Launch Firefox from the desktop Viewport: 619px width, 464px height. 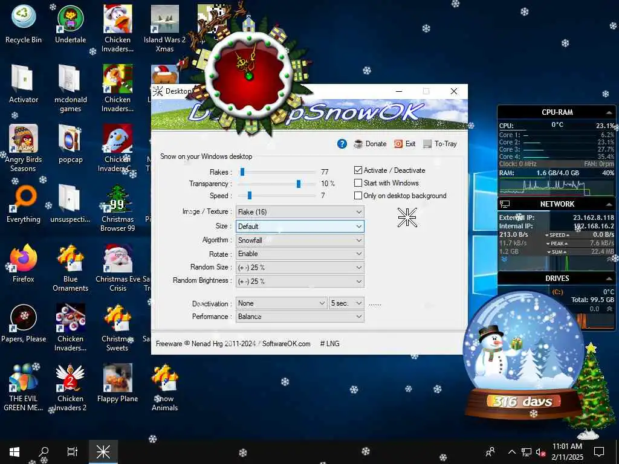point(24,263)
